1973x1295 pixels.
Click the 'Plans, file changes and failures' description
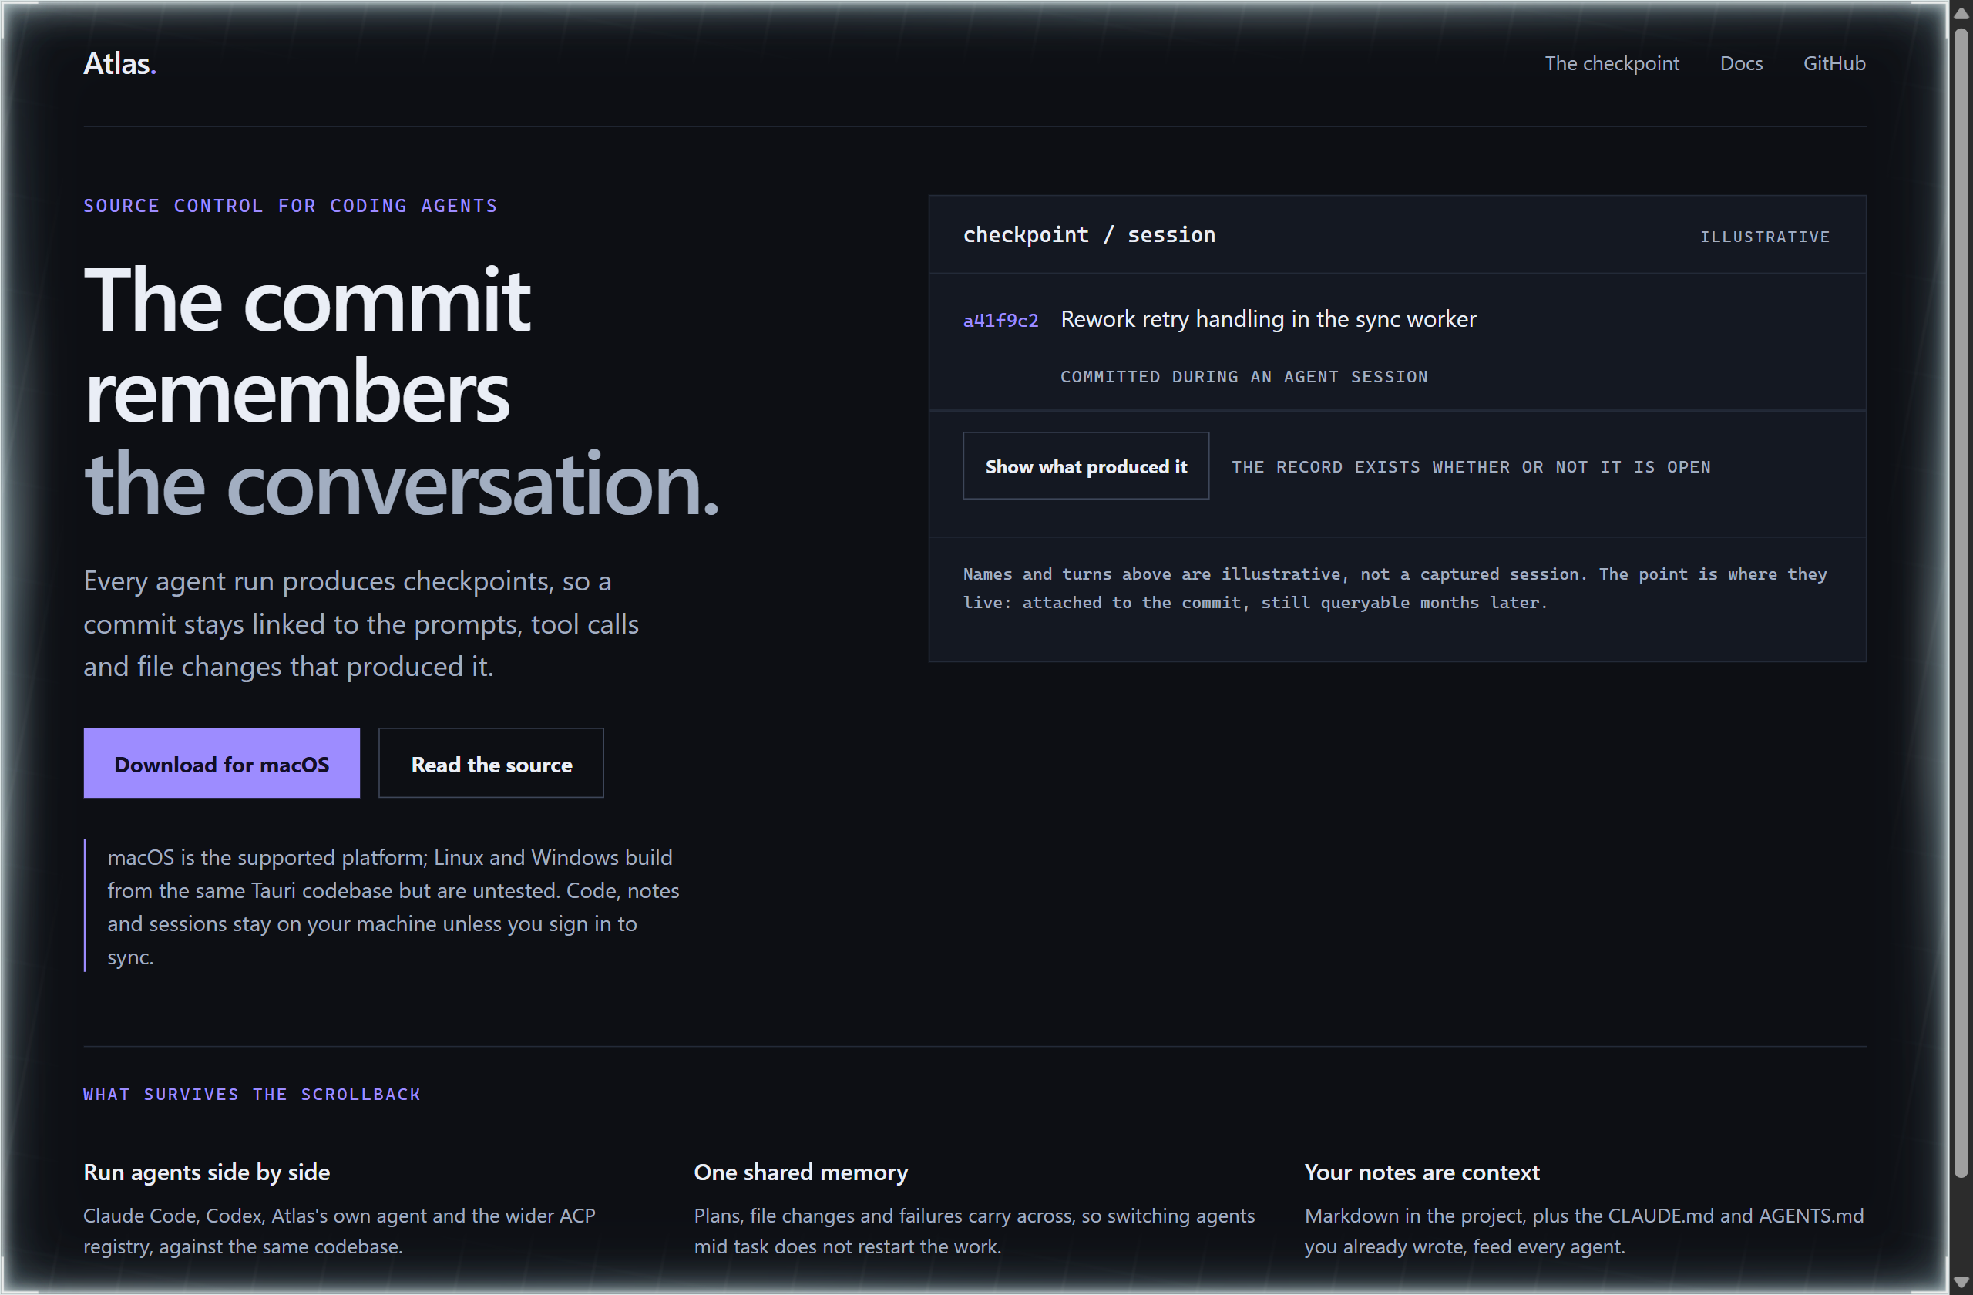(x=974, y=1230)
